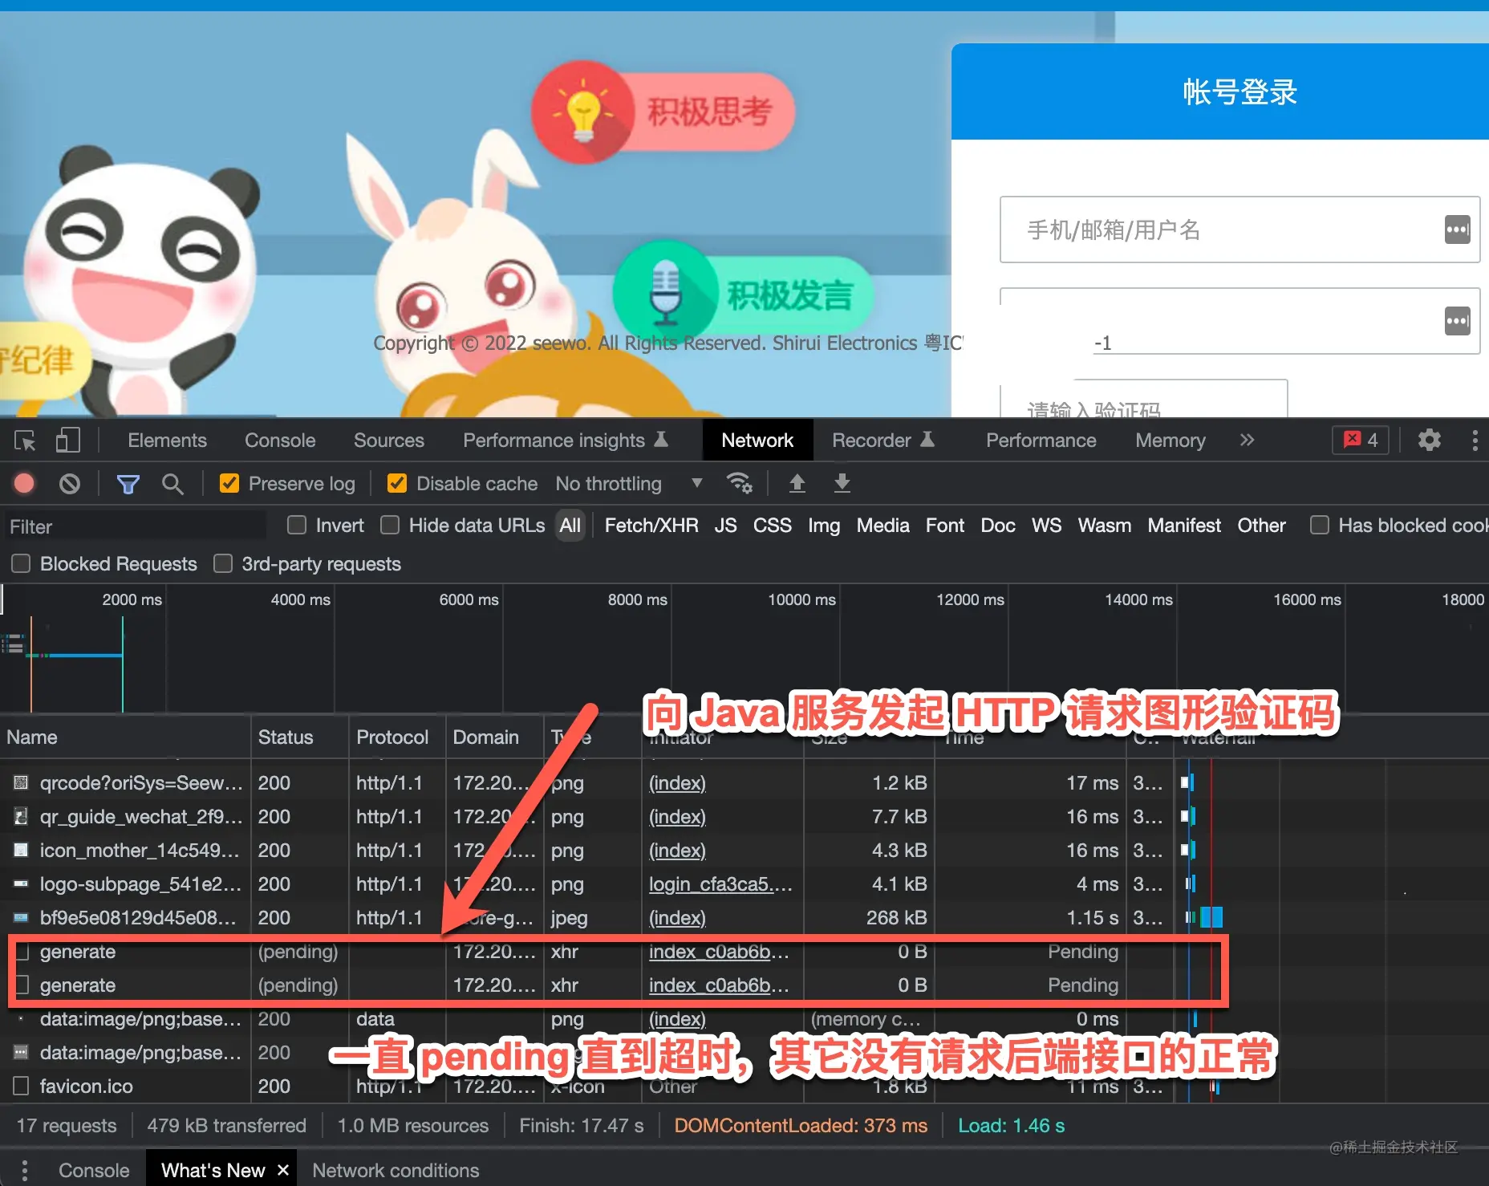Enable Blocked Requests checkbox
Screen dimensions: 1489x1186
tap(22, 564)
